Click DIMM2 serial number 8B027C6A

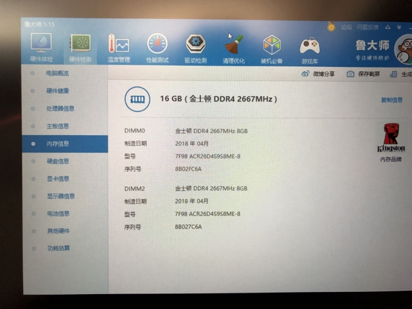point(188,227)
